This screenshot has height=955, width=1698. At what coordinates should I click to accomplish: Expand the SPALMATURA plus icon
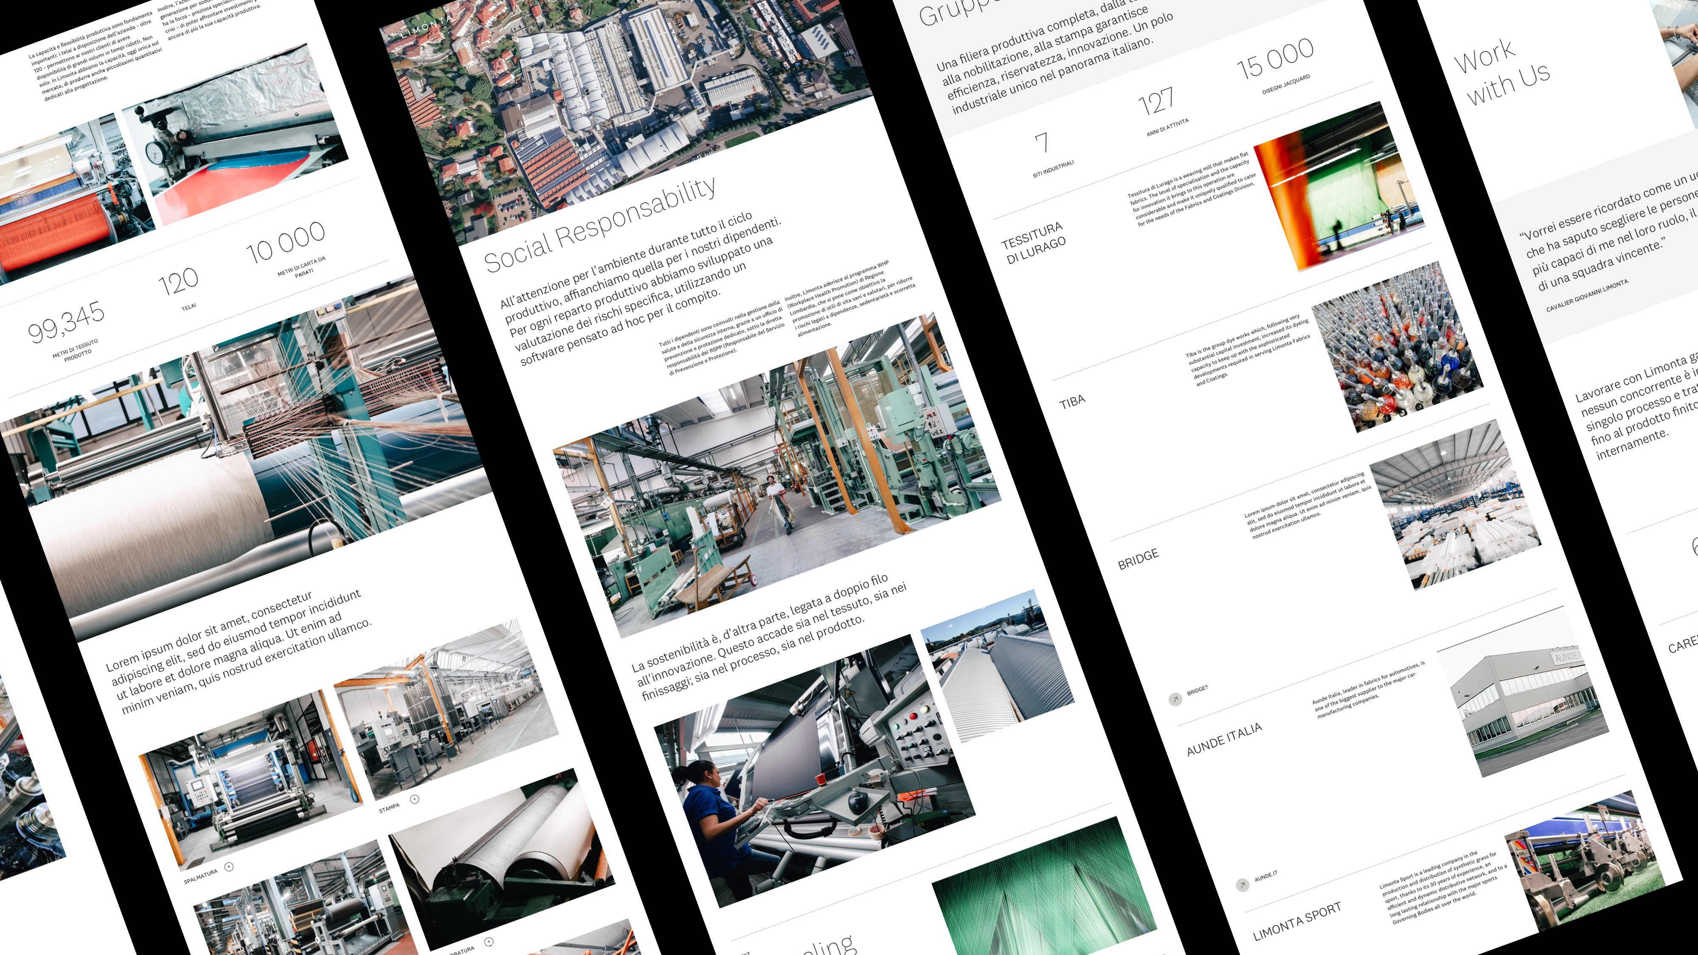point(229,867)
